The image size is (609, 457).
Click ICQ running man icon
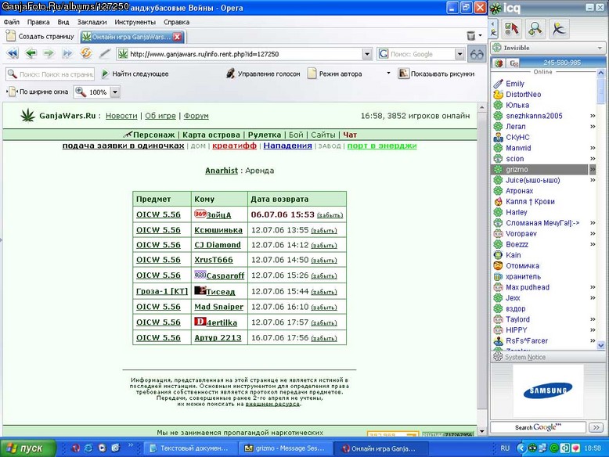click(x=559, y=29)
